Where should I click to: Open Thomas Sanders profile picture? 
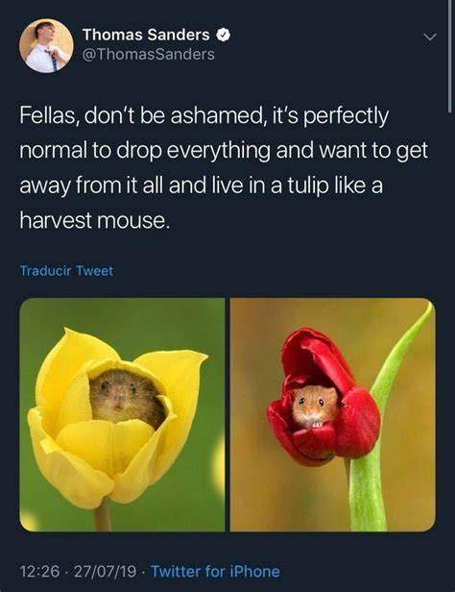[46, 45]
